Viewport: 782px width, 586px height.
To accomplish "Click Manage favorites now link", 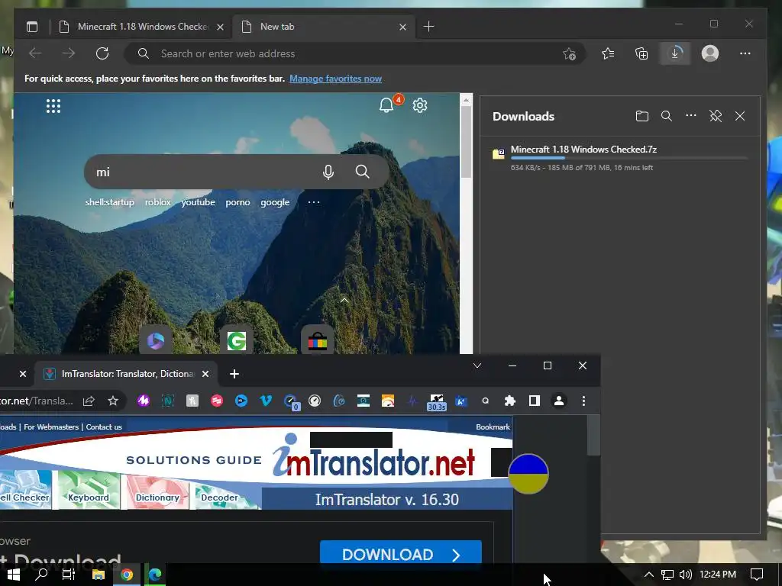I will 335,79.
